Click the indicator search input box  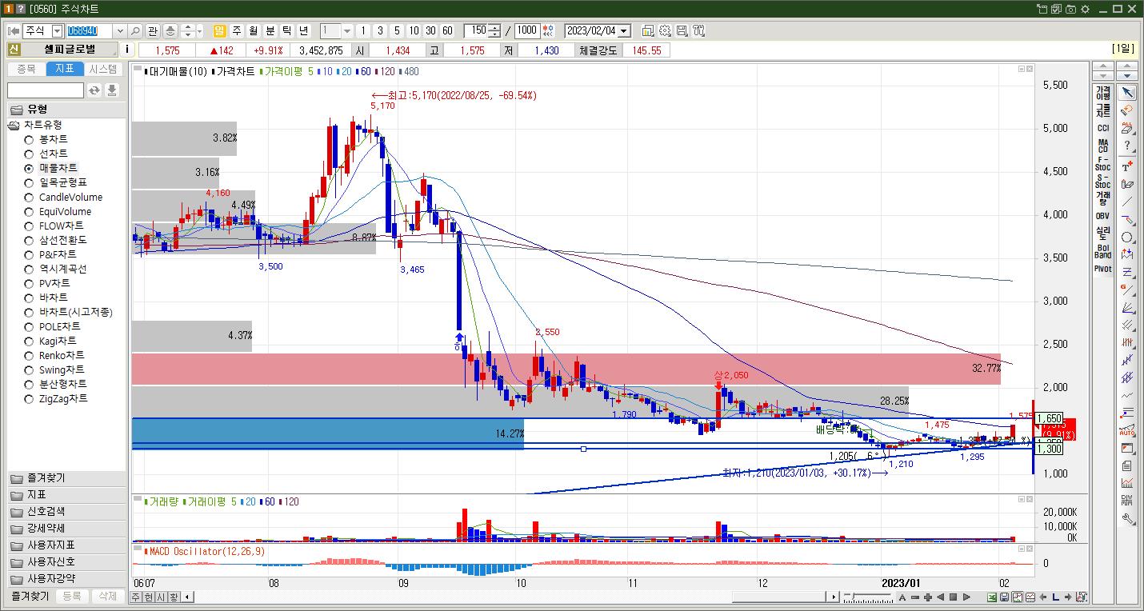tap(46, 90)
